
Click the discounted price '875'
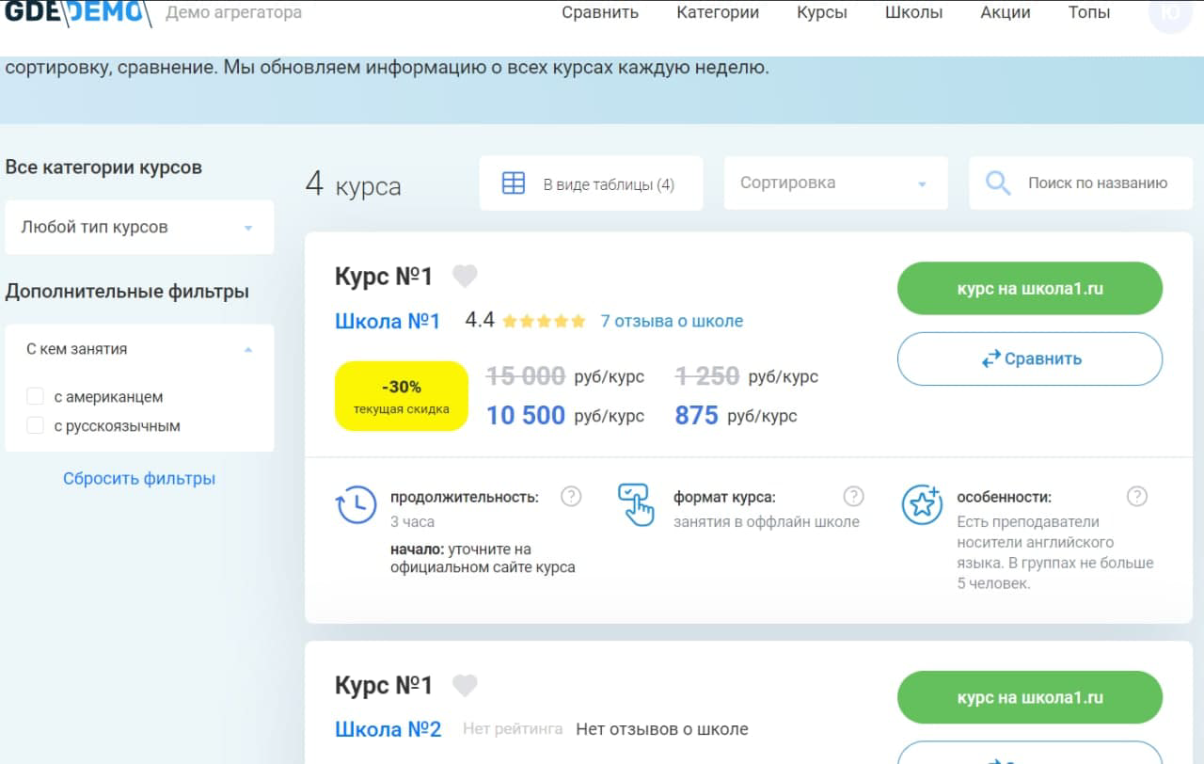point(697,415)
